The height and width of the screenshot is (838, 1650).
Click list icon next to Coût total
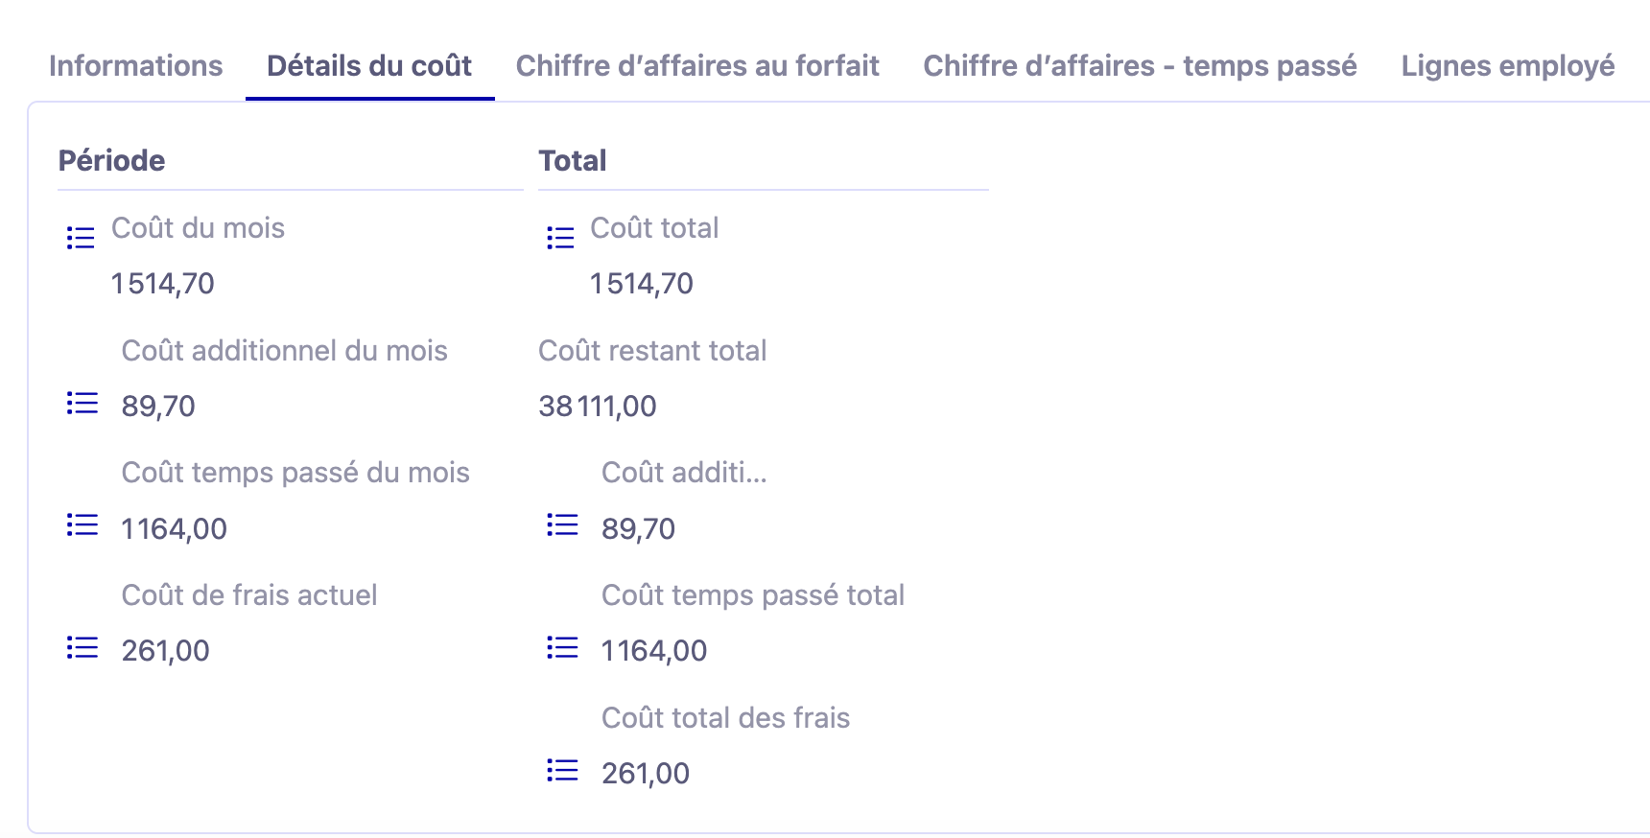tap(560, 238)
